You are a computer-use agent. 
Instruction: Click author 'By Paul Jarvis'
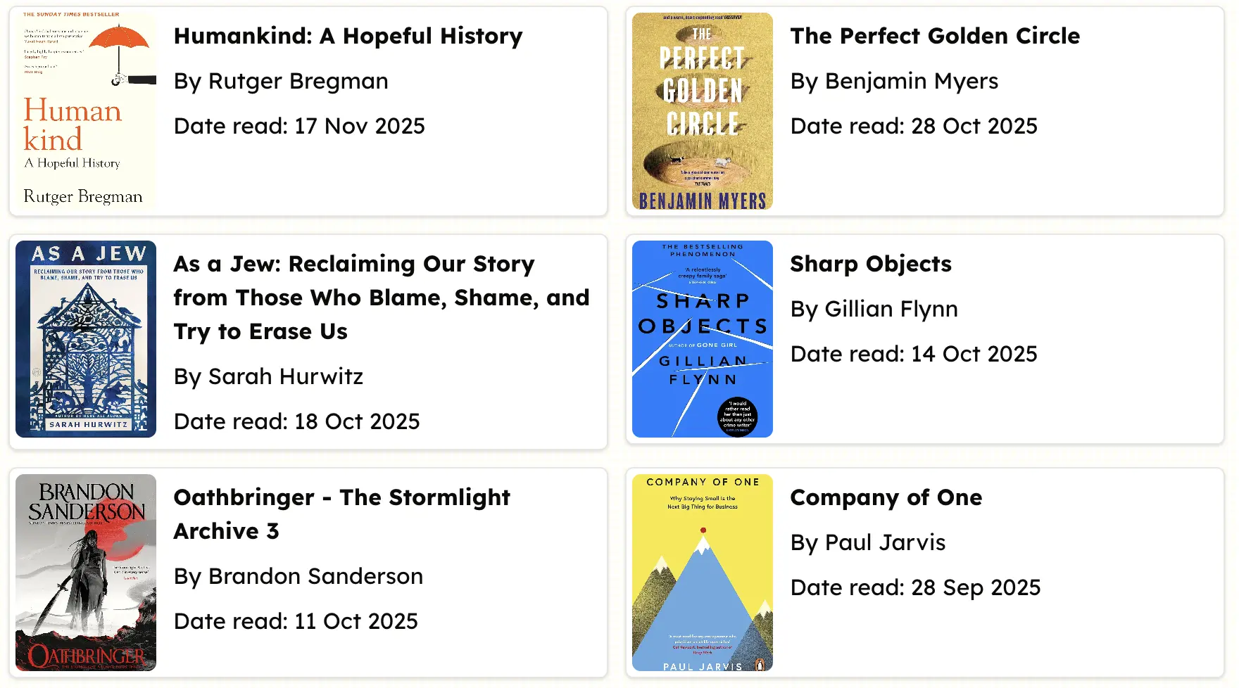tap(868, 542)
